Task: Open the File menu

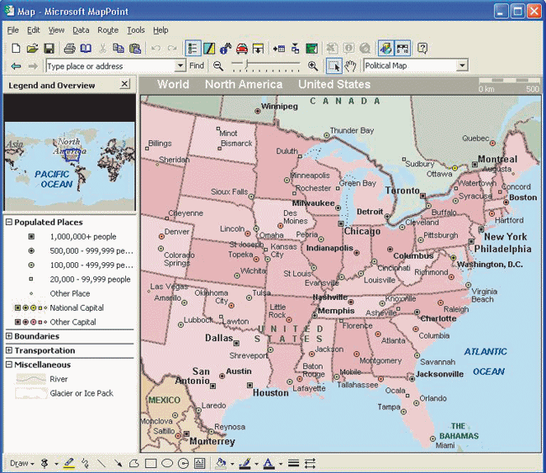Action: coord(13,30)
